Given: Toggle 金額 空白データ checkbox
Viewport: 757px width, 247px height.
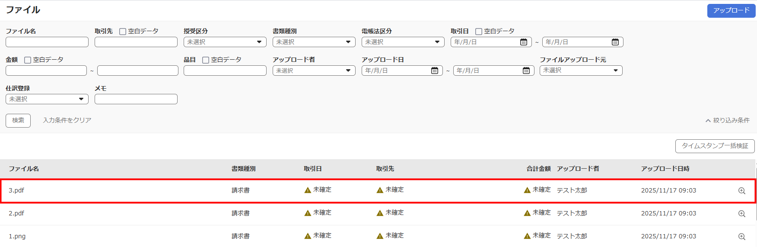Looking at the screenshot, I should (28, 60).
